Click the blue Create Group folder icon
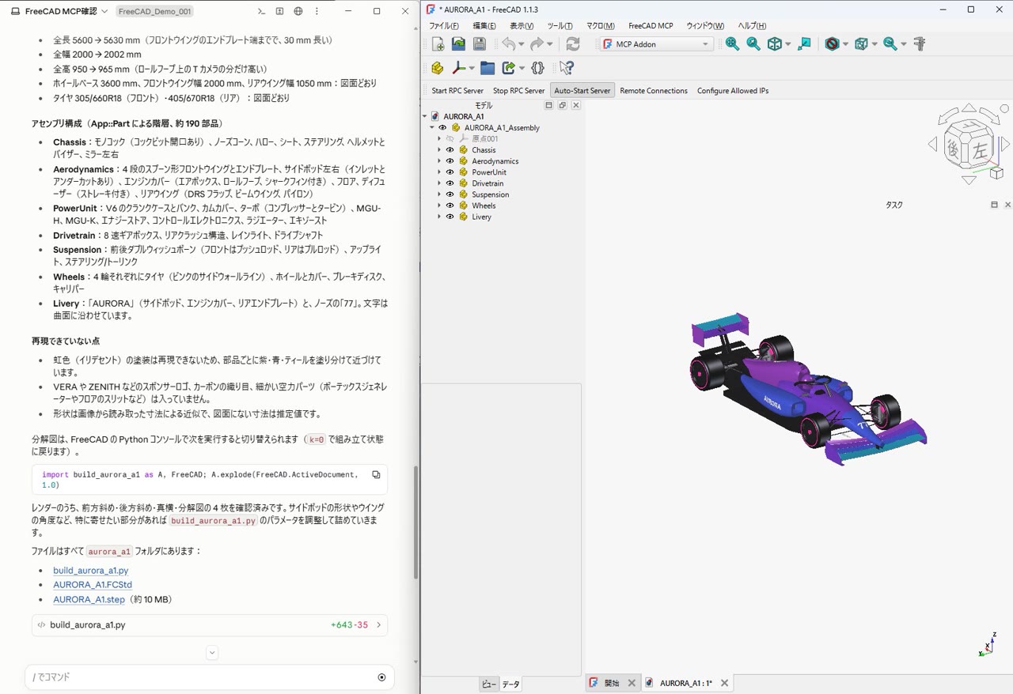The width and height of the screenshot is (1013, 694). click(488, 68)
